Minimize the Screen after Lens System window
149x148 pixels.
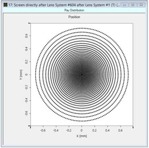[x=124, y=5]
